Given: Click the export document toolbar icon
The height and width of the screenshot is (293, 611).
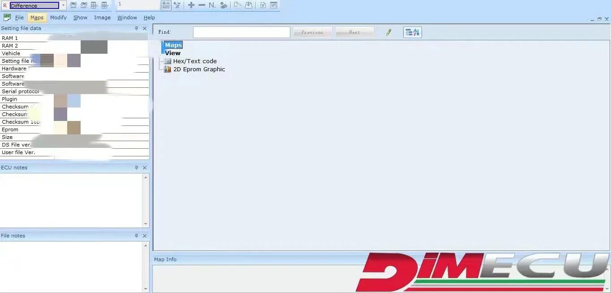Looking at the screenshot, I should pos(263,5).
